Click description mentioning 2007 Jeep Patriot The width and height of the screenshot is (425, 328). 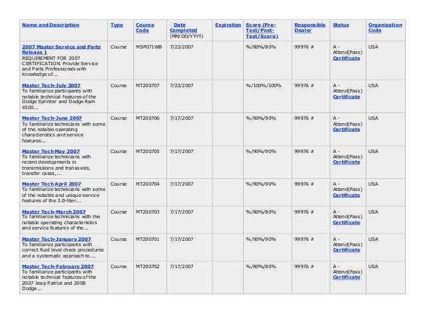pyautogui.click(x=59, y=280)
